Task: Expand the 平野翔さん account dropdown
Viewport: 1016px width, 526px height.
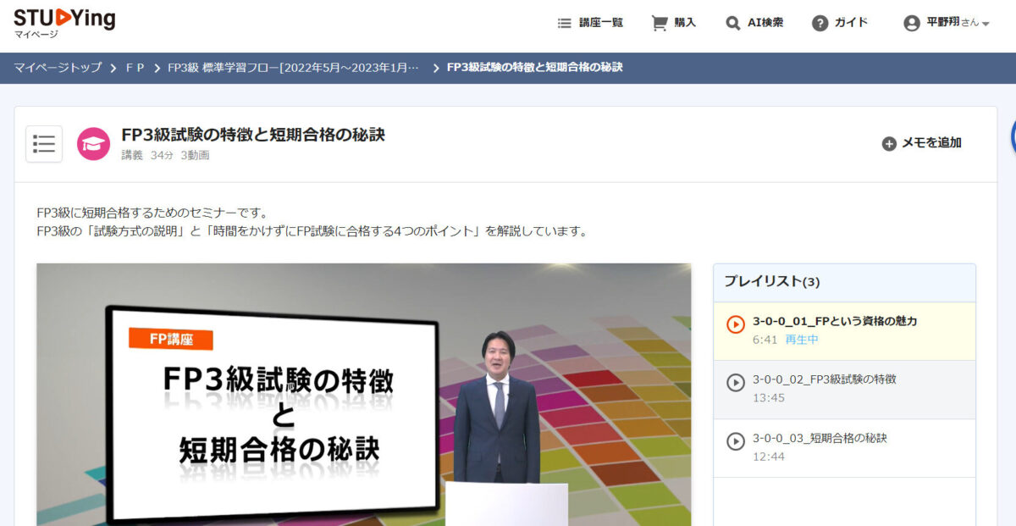Action: tap(986, 24)
